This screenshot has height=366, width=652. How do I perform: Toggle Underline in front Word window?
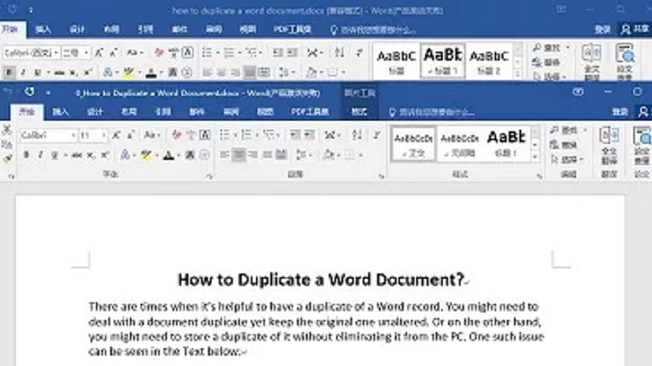pos(54,155)
